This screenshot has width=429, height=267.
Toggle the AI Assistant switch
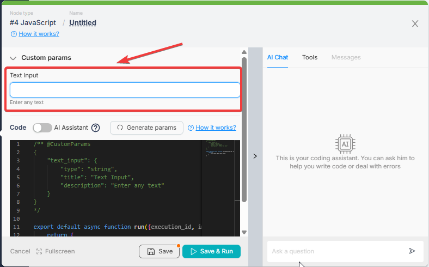(42, 128)
